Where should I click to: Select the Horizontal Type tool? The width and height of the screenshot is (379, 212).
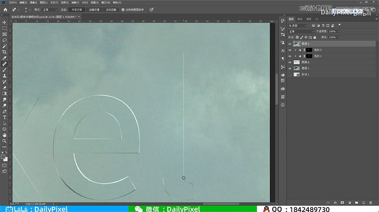4,117
